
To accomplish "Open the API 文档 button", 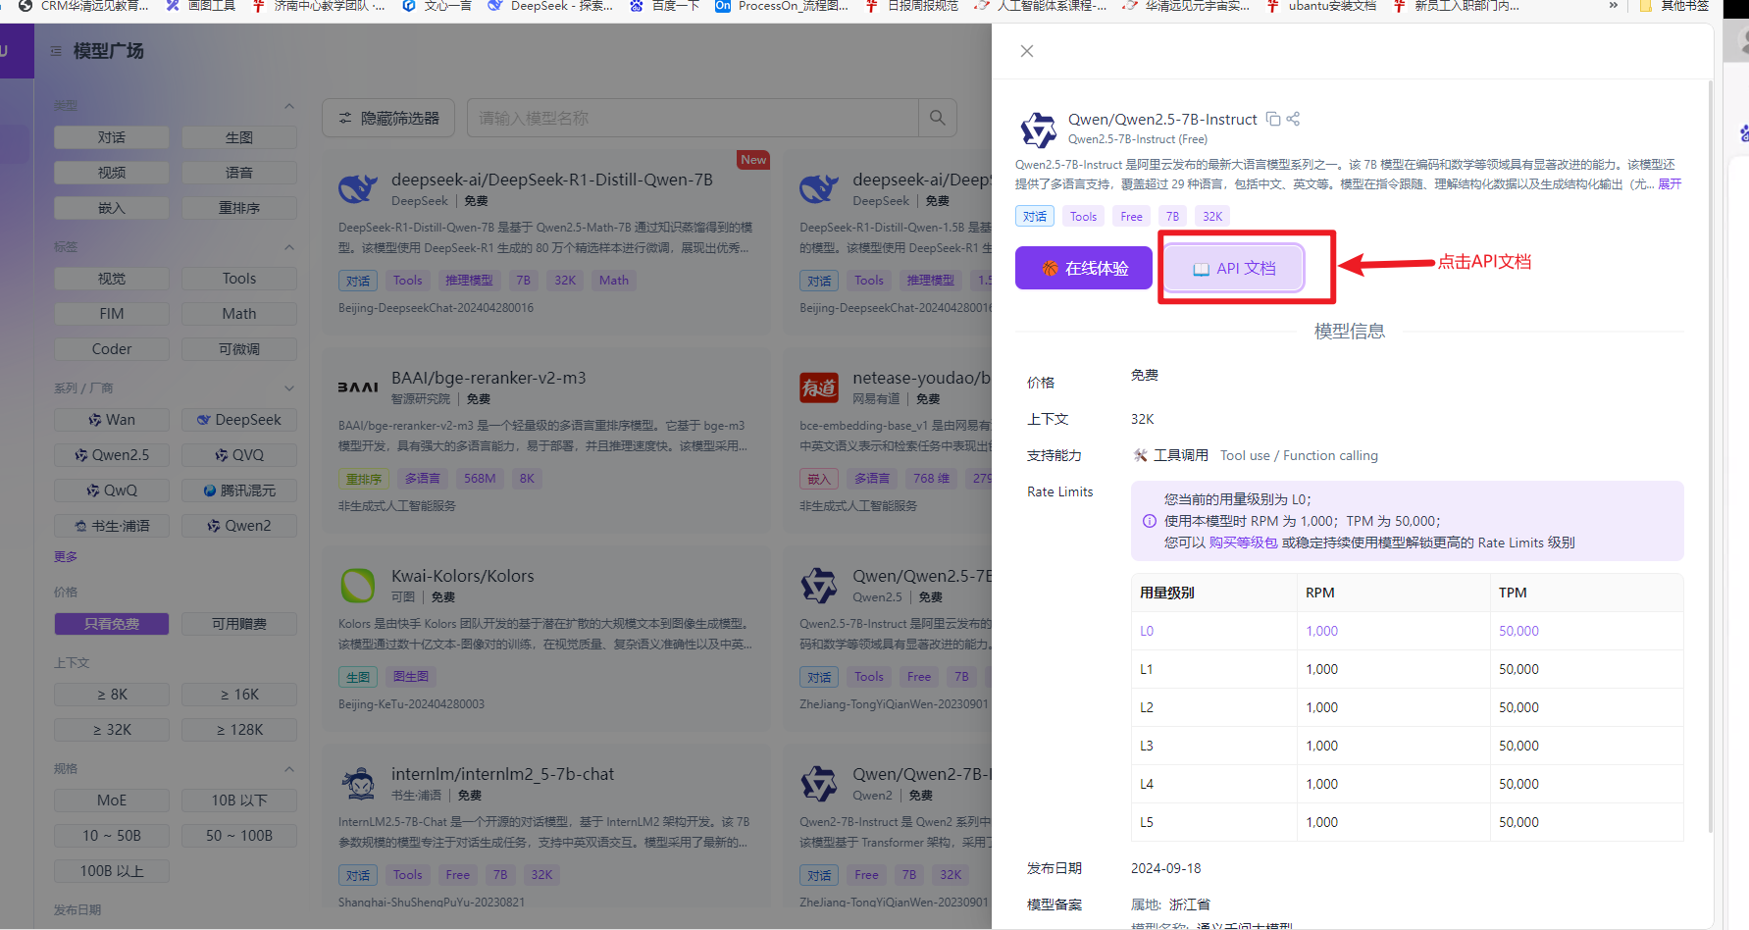I will (1232, 267).
